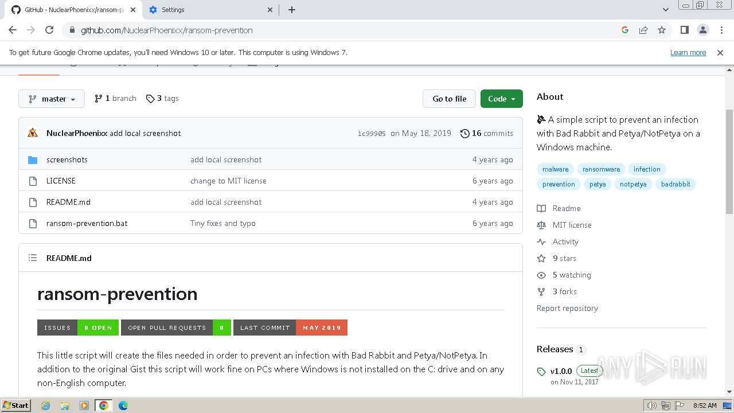The image size is (734, 413).
Task: Open 'change to MIT license' commit message
Action: (228, 181)
